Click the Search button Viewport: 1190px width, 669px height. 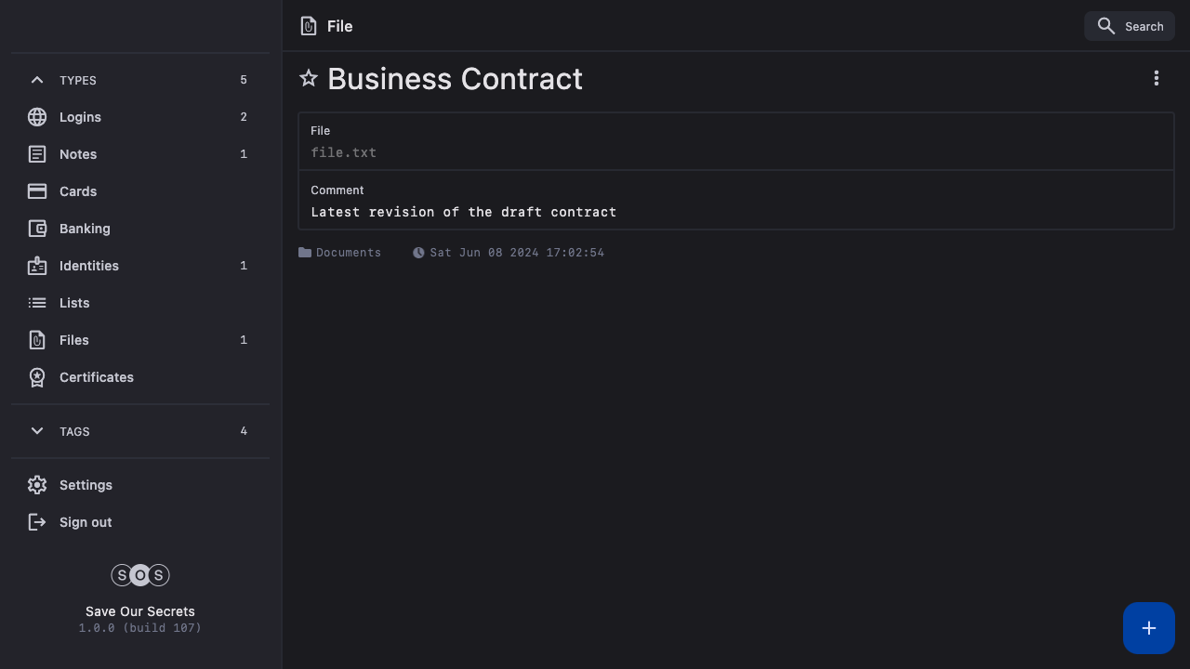click(x=1130, y=26)
